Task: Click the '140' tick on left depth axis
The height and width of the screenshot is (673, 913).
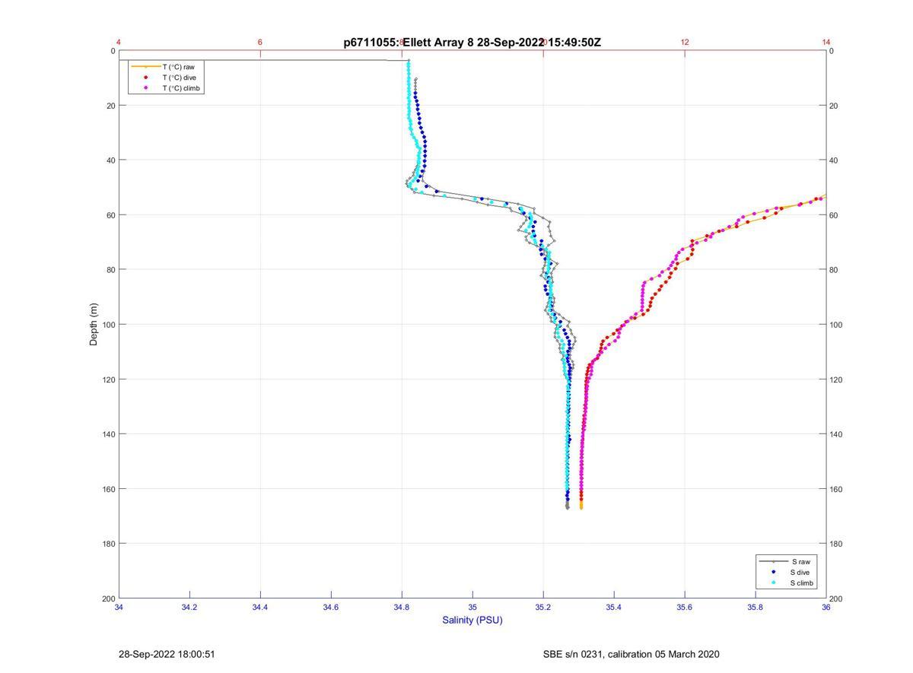Action: (108, 434)
